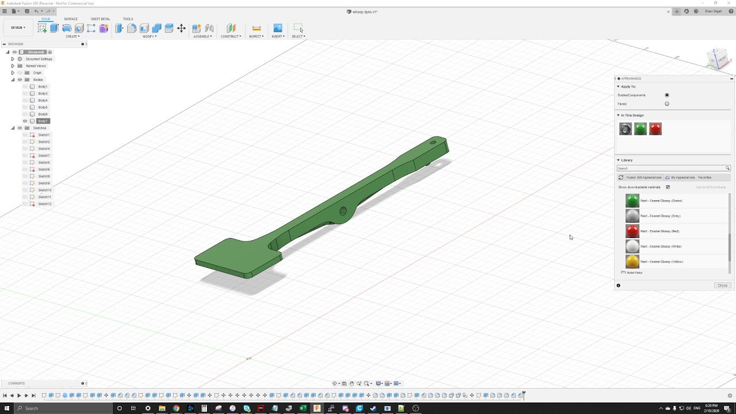
Task: Click the New Component icon
Action: (x=197, y=28)
